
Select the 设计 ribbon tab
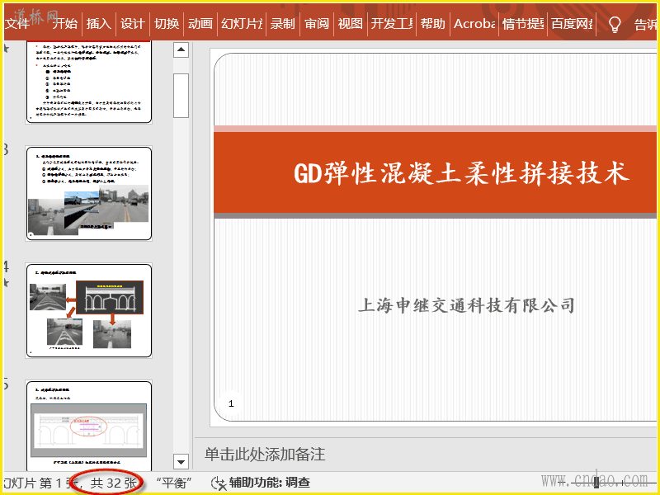133,24
